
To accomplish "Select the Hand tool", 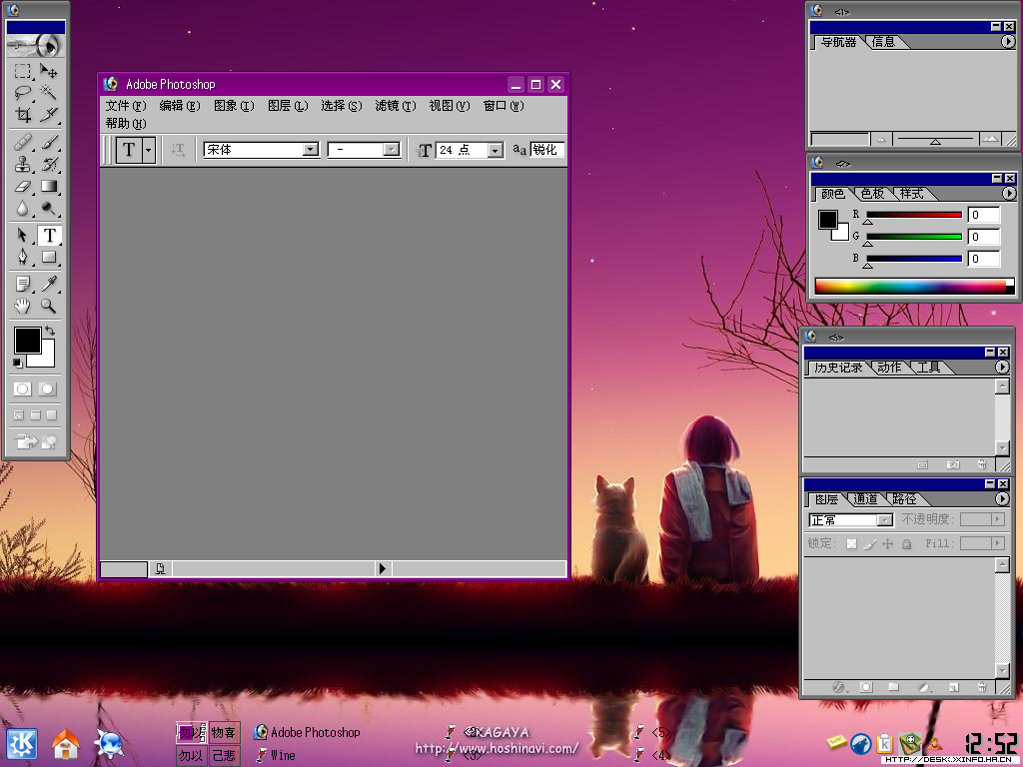I will (x=23, y=306).
